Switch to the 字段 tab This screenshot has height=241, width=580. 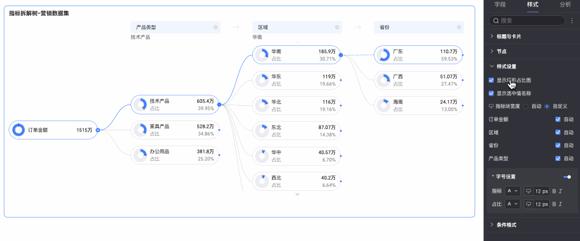tap(500, 5)
